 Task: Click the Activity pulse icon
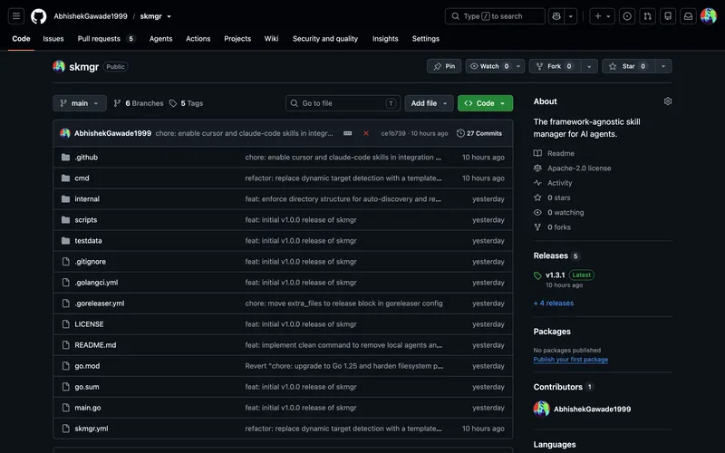pos(537,183)
